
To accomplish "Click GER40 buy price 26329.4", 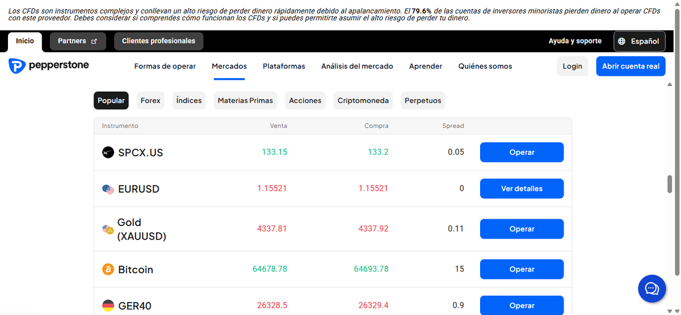I will pos(373,305).
